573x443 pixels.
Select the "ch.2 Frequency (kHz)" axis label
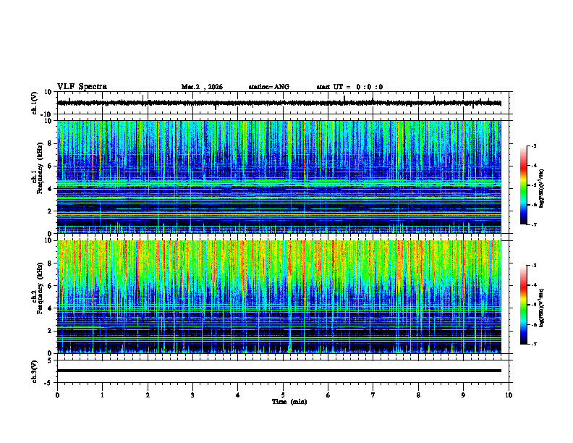tap(38, 288)
